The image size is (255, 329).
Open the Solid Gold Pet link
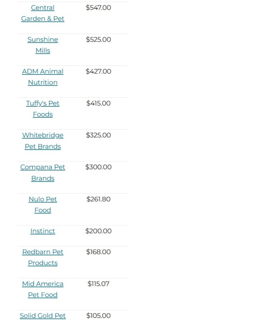[42, 315]
